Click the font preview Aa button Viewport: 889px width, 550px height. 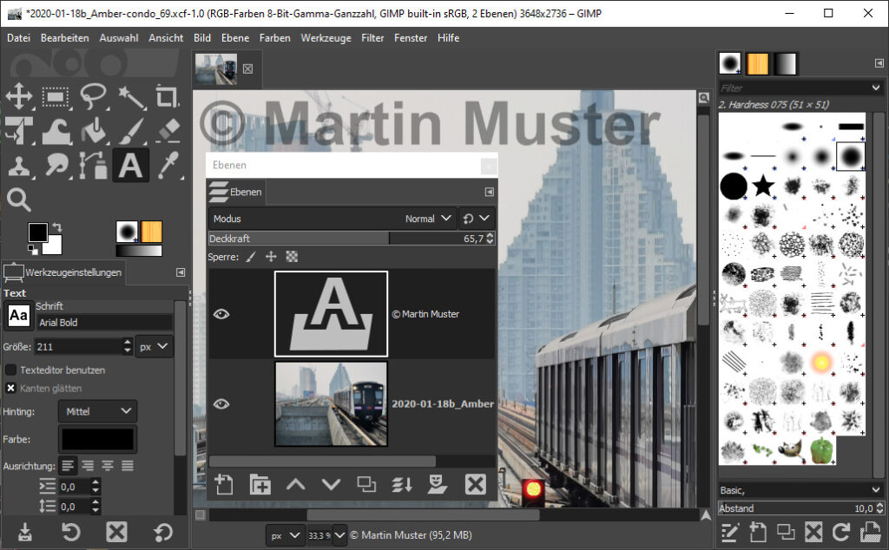click(x=18, y=317)
